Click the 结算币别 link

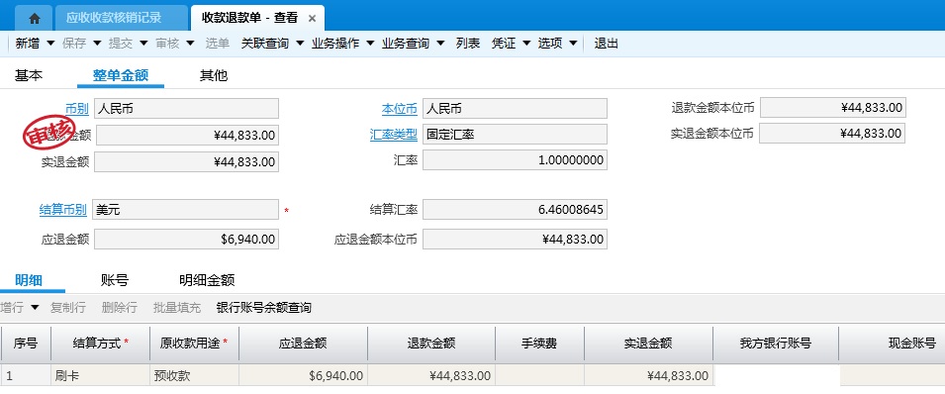(x=62, y=210)
